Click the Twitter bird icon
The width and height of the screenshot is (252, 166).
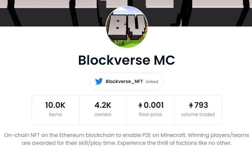point(99,81)
